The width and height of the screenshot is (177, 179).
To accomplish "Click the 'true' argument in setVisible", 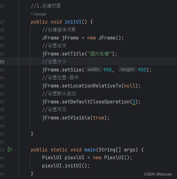I will [x=99, y=118].
